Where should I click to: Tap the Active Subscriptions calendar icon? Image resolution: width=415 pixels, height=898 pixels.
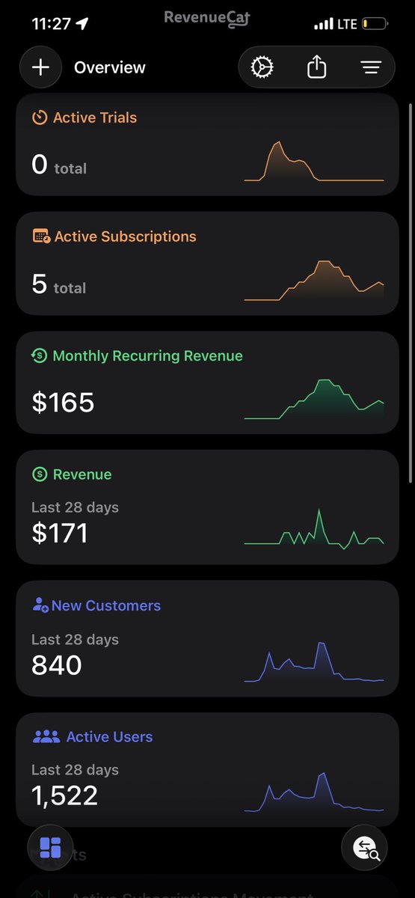point(41,236)
